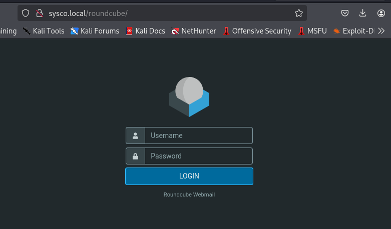
Task: Click into the Username field
Action: pos(198,135)
